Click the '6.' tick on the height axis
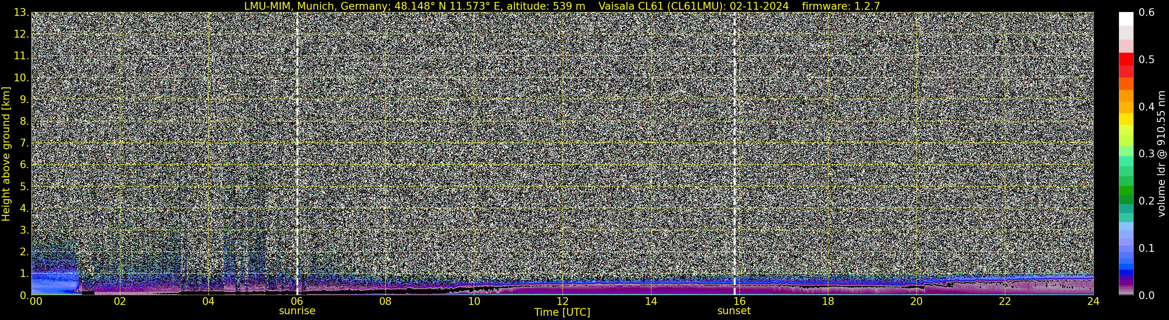Viewport: 1169px width, 320px height. 24,165
